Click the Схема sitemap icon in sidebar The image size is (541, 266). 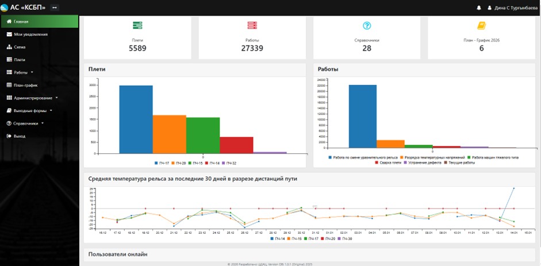[9, 47]
